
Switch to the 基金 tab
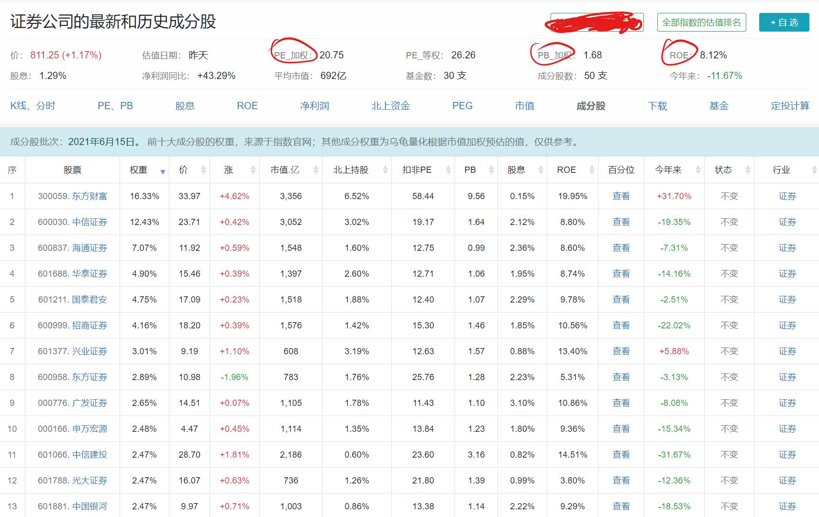(x=719, y=106)
